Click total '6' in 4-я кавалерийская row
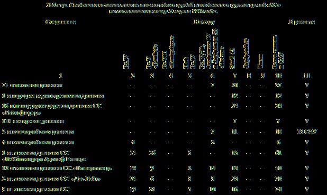Viewport: 327px width, 195px height. point(278,142)
